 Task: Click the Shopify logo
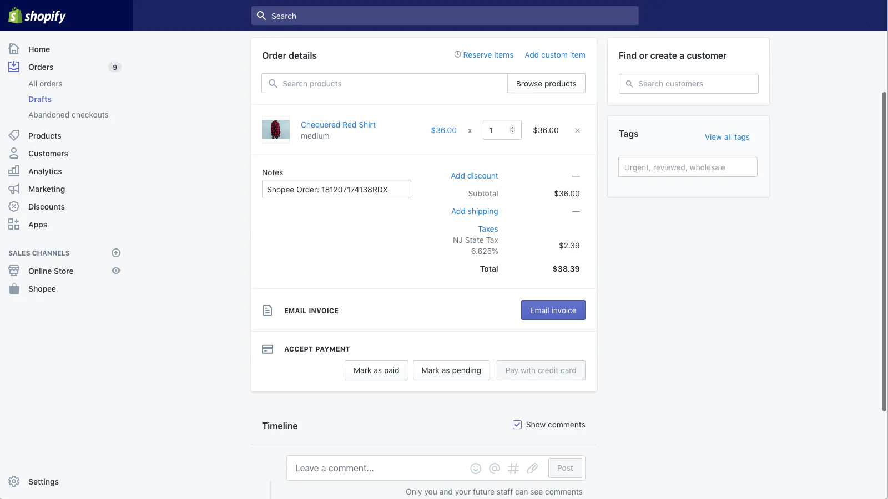coord(37,16)
